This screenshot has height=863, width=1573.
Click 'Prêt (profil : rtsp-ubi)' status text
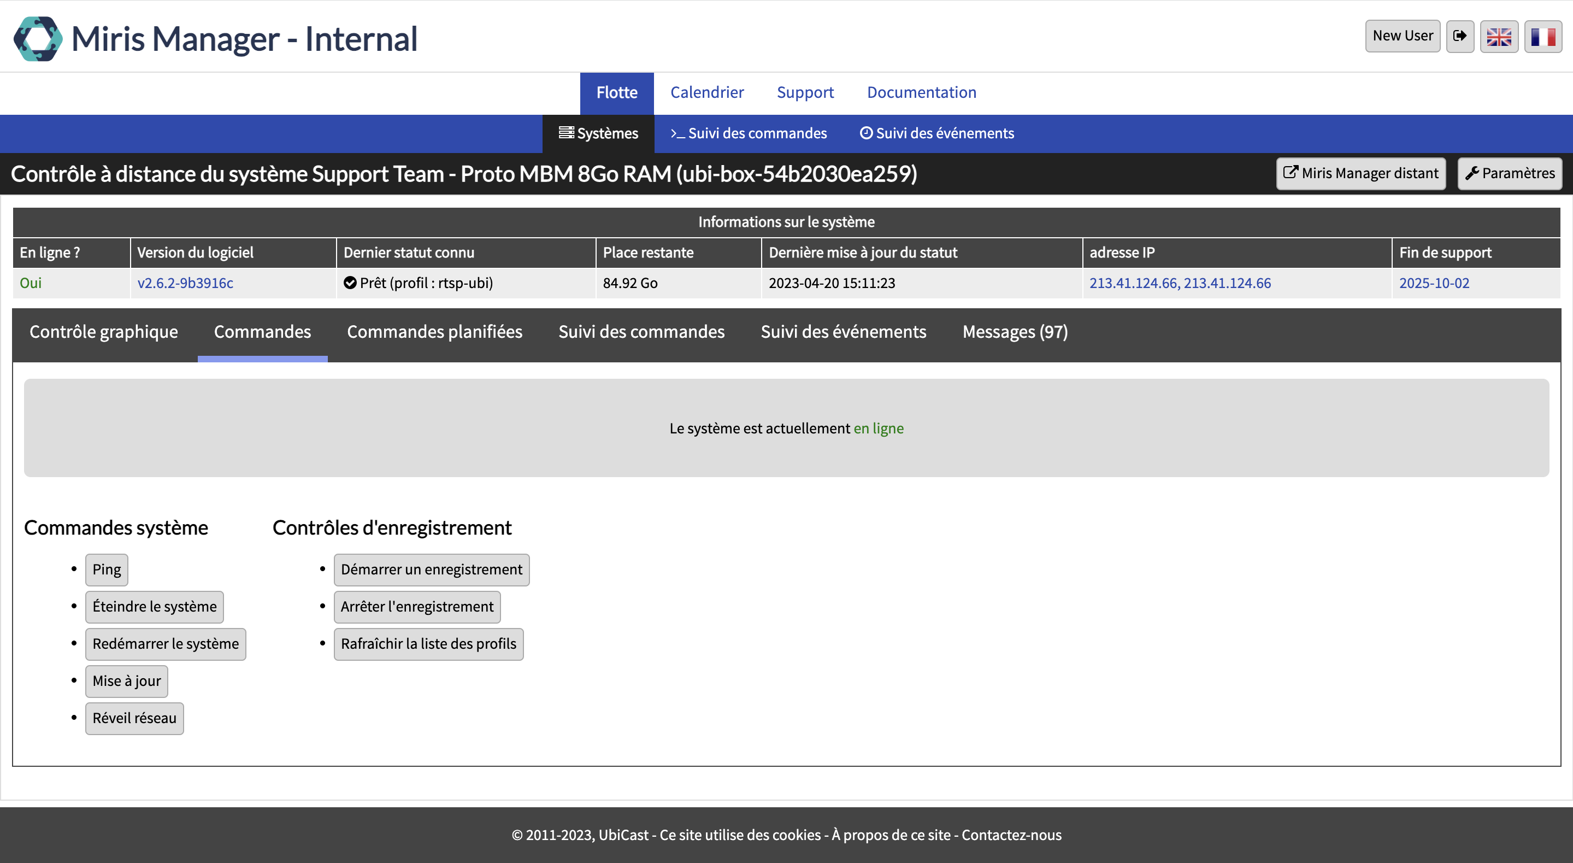click(426, 283)
